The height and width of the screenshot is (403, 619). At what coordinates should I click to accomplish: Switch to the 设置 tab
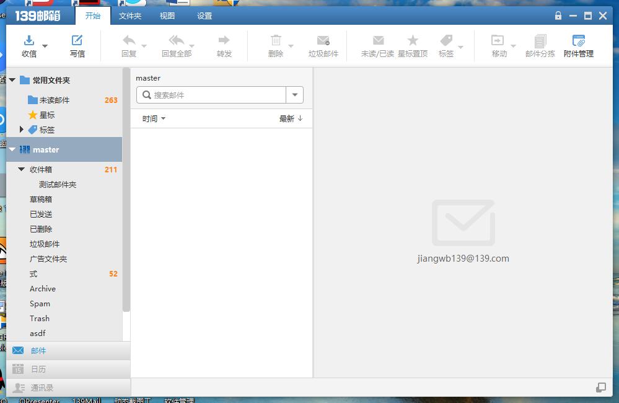point(204,15)
